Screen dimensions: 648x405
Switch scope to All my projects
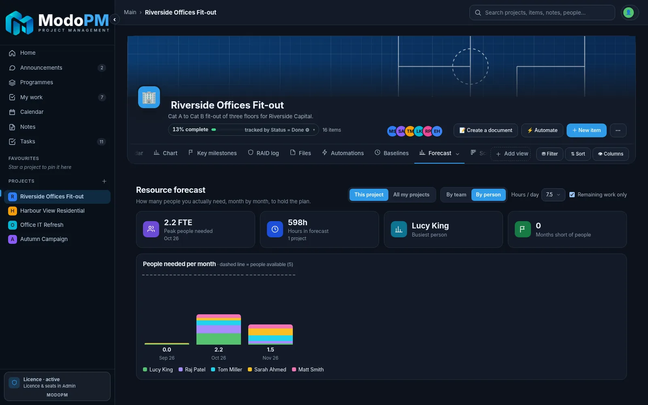(411, 195)
